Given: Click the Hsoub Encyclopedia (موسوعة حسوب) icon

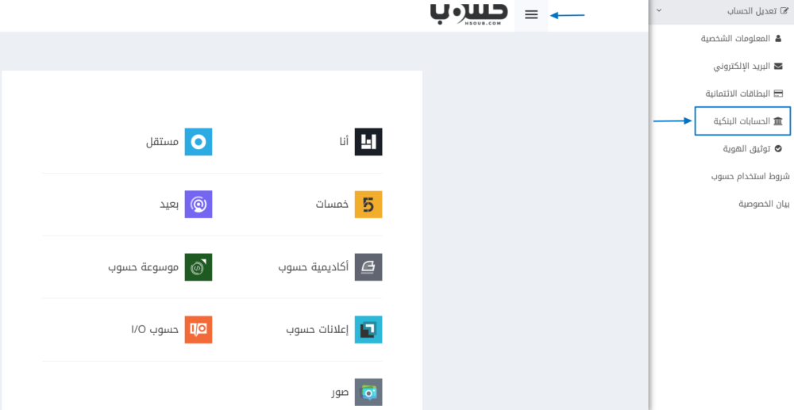Looking at the screenshot, I should coord(198,267).
